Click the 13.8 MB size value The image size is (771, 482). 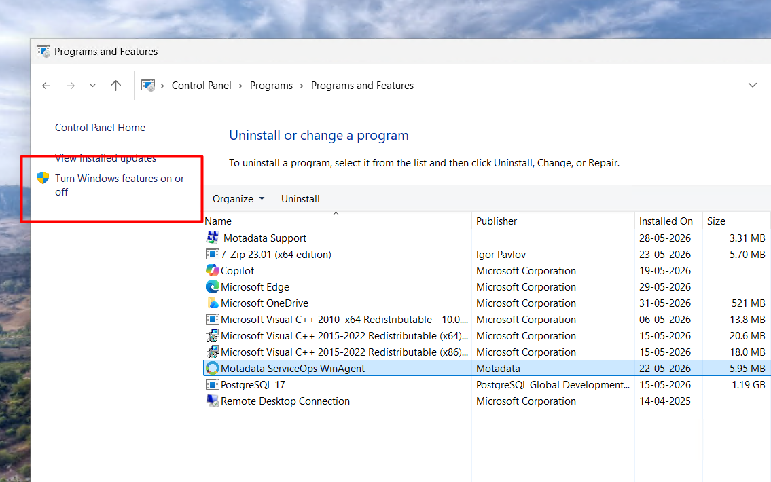(x=747, y=319)
